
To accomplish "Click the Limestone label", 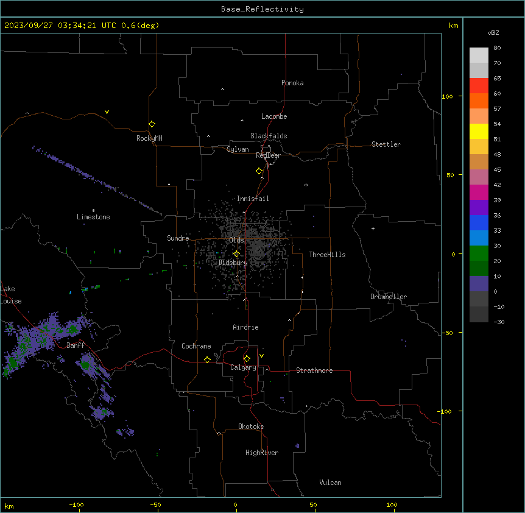I will tap(93, 217).
